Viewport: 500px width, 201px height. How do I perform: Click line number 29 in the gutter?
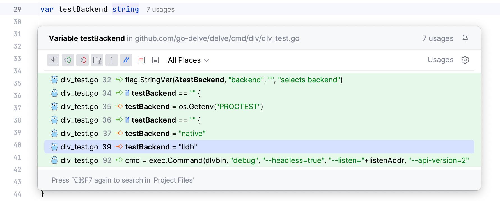17,9
